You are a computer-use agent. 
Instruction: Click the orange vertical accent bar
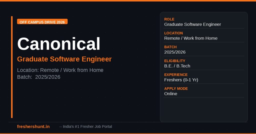(x=12, y=67)
